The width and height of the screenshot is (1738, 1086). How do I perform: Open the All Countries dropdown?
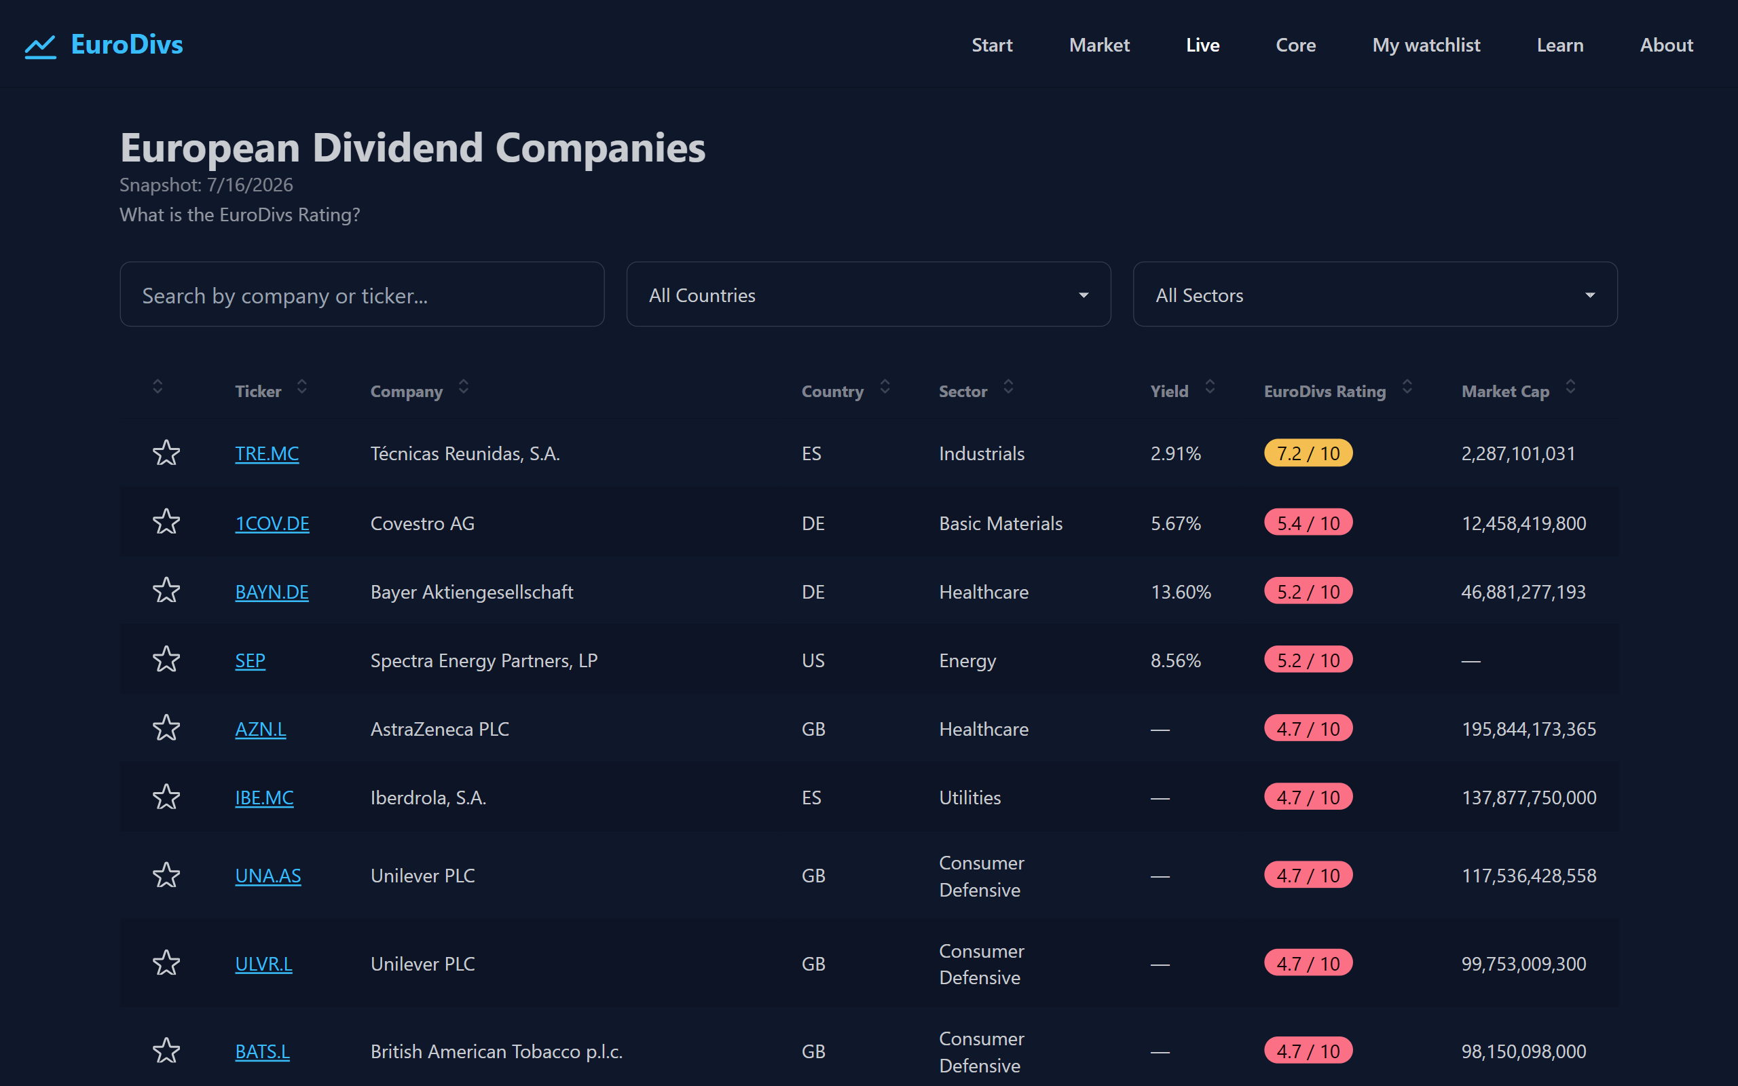click(x=868, y=295)
